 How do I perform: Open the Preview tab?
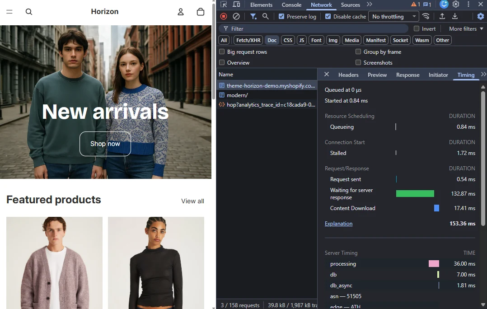coord(377,75)
